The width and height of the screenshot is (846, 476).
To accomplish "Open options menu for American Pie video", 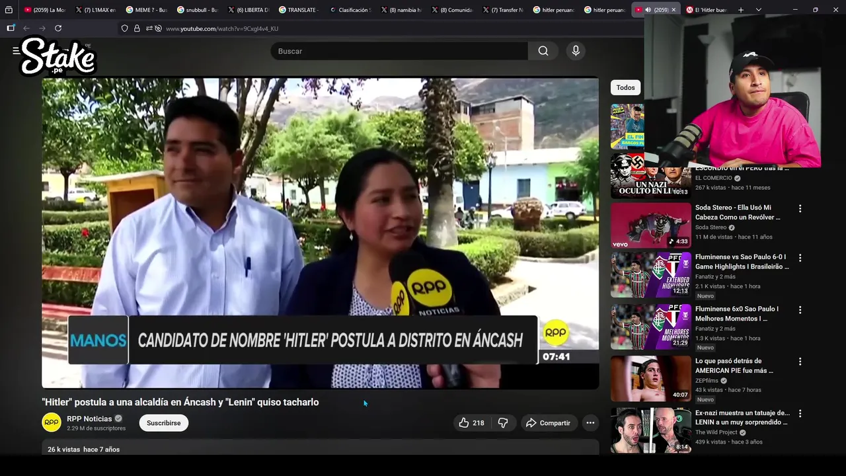I will click(x=800, y=362).
